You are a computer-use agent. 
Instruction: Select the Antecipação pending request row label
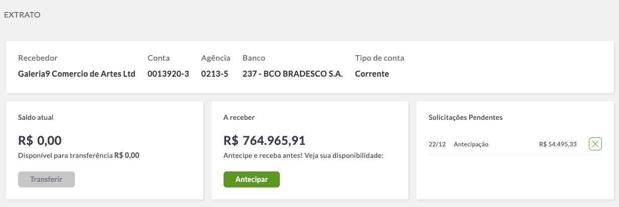click(471, 144)
